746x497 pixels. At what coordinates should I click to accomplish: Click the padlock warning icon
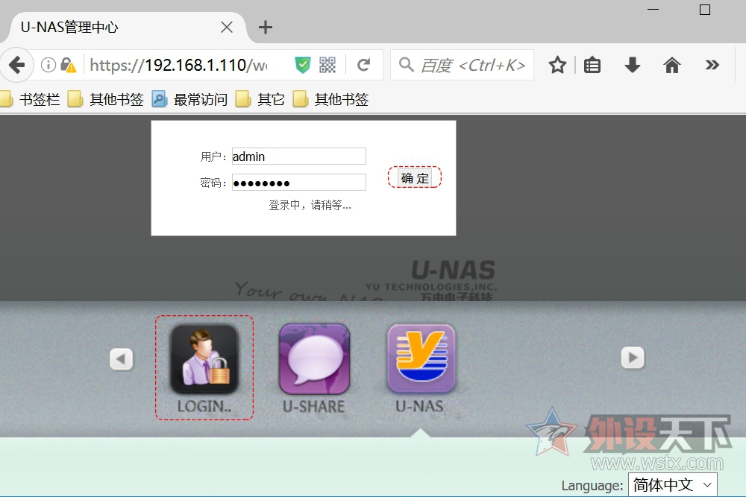tap(68, 65)
